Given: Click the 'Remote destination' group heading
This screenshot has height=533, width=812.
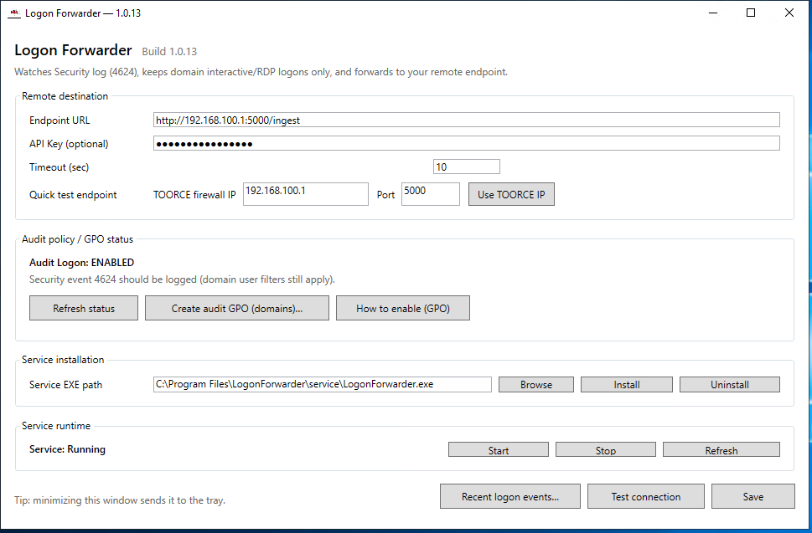Looking at the screenshot, I should (65, 96).
